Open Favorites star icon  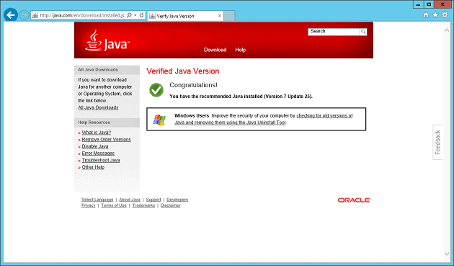[435, 14]
